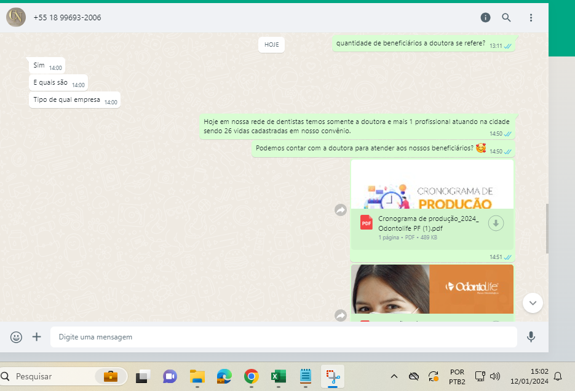Screen dimensions: 575x391
Task: Click the contact profile picture
Action: (16, 17)
